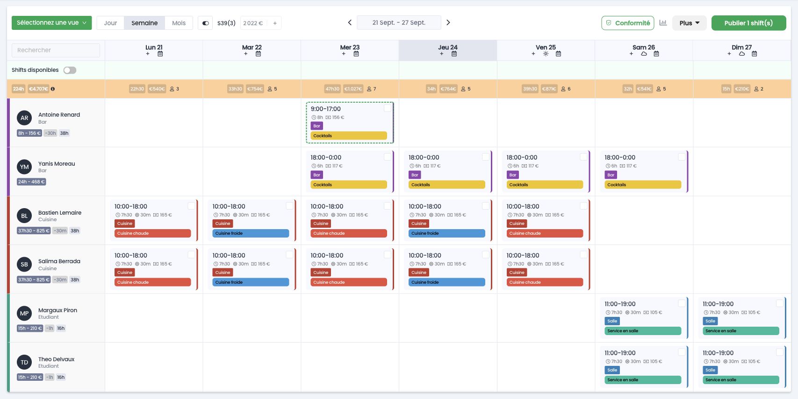This screenshot has width=798, height=399.
Task: Check Theo Delvaux's Dim 27 shift checkbox
Action: tap(779, 352)
